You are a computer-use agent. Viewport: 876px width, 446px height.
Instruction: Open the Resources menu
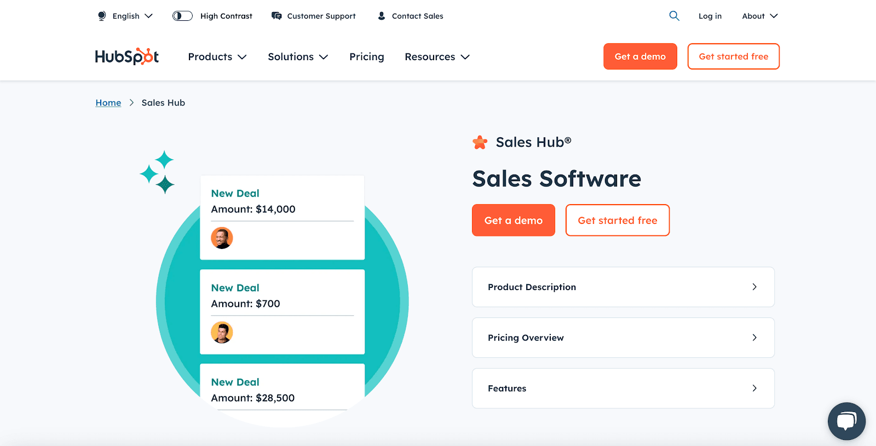tap(437, 57)
